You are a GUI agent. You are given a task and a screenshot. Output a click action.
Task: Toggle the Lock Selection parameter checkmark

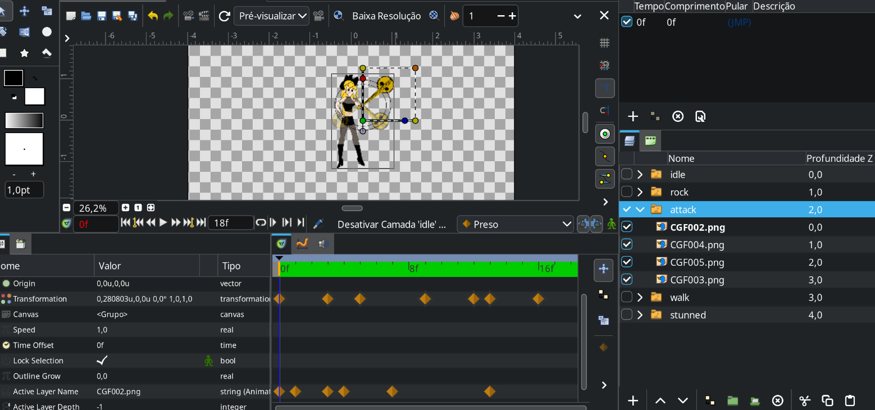102,361
